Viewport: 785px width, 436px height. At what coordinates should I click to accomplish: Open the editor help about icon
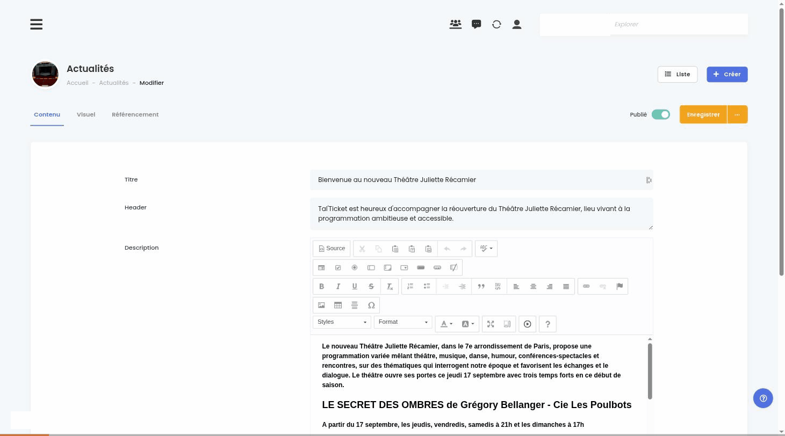tap(548, 324)
